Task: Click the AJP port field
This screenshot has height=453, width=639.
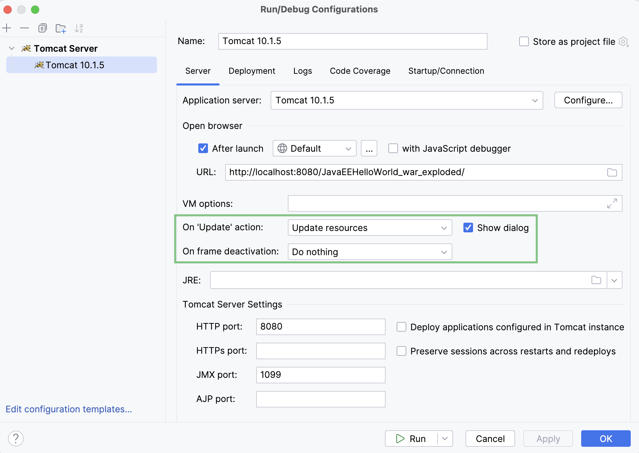Action: tap(321, 399)
